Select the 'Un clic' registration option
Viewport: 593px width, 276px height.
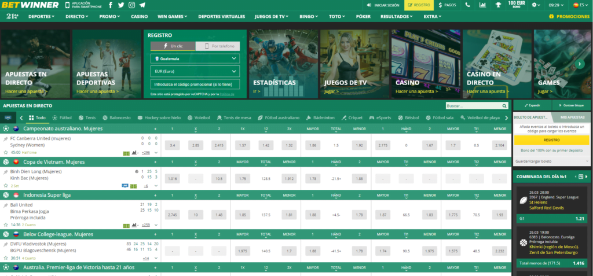tap(173, 46)
